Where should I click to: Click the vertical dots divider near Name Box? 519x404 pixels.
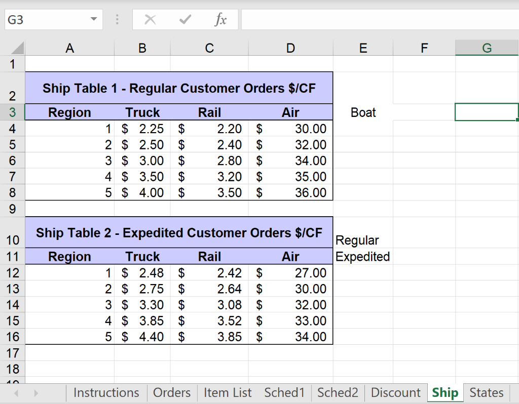(x=117, y=20)
